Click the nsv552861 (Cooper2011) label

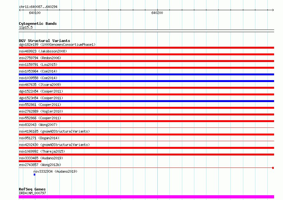[40, 105]
